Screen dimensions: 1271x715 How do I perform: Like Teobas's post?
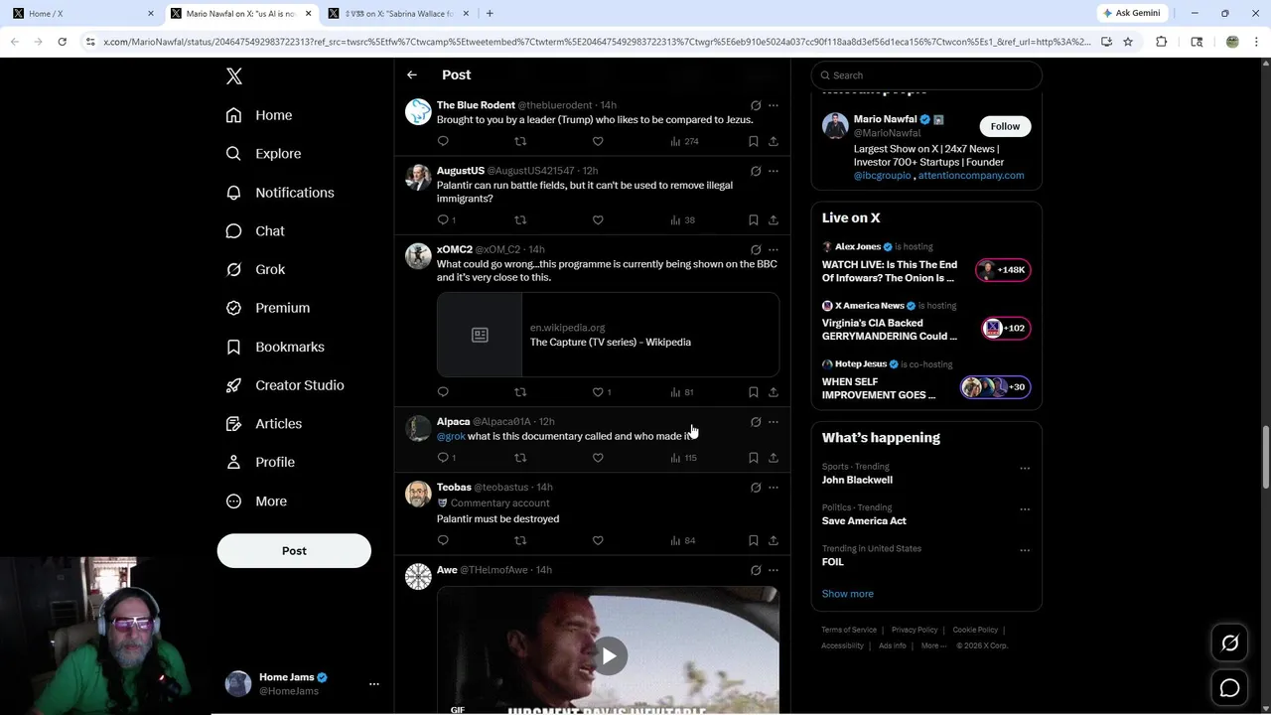[598, 540]
